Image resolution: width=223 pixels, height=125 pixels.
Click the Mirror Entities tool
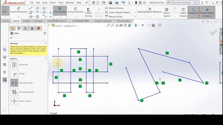(x=114, y=8)
